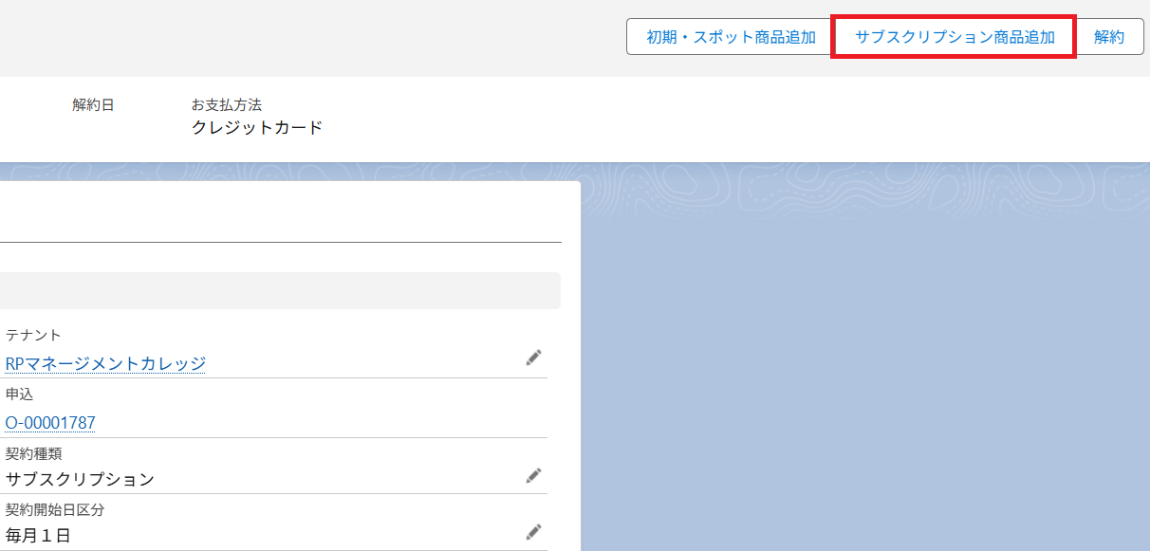
Task: Click the 毎月１日 contract start value
Action: pos(38,536)
